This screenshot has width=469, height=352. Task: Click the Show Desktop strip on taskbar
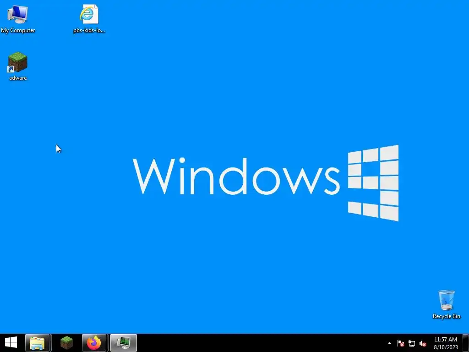pyautogui.click(x=465, y=343)
